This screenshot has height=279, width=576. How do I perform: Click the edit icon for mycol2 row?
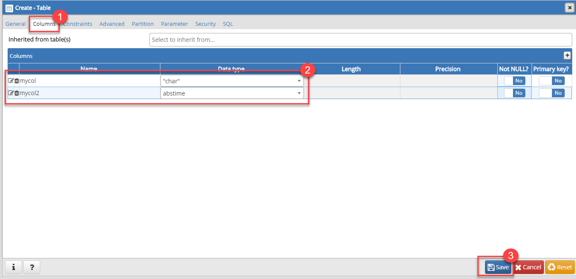click(x=11, y=93)
